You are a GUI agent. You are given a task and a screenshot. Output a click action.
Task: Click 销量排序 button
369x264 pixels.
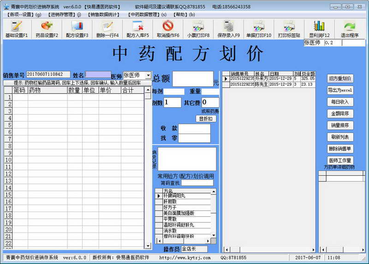[340, 125]
